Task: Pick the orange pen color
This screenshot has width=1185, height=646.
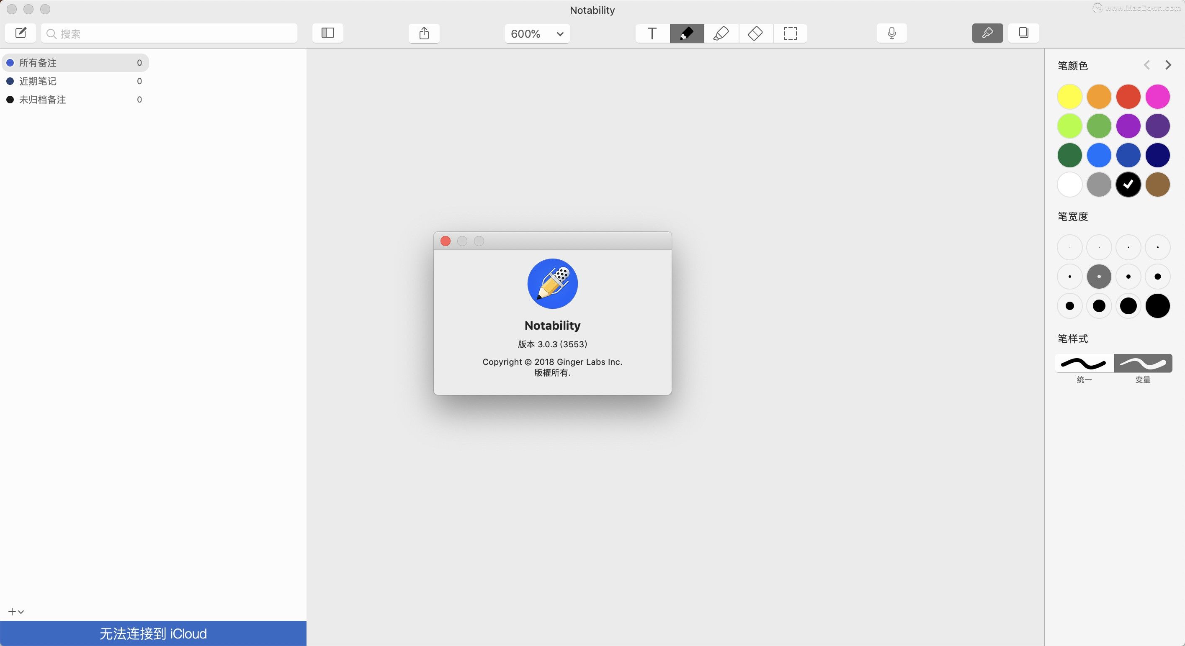Action: pos(1099,97)
